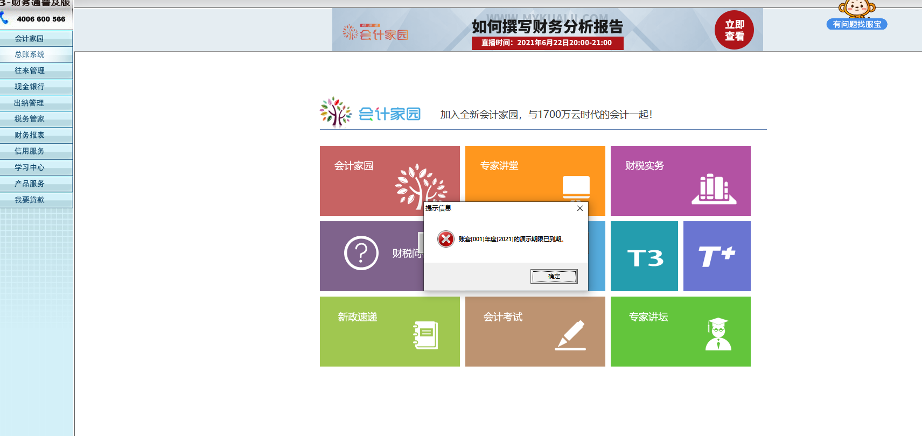
Task: Click the 有问题找服宝 help badge
Action: (857, 24)
